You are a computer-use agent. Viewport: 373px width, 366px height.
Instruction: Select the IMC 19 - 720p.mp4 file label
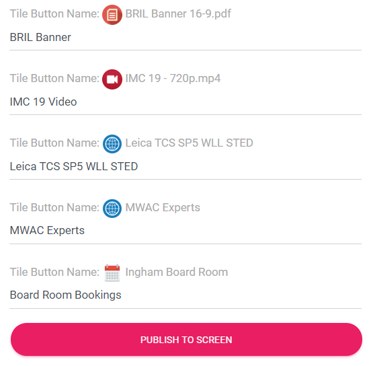point(173,78)
